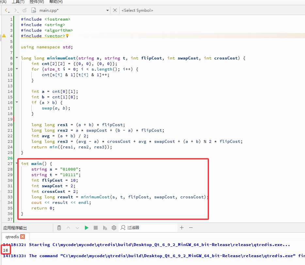The image size is (305, 265).
Task: Click the lightbulb hint after vector include
Action: click(x=67, y=36)
